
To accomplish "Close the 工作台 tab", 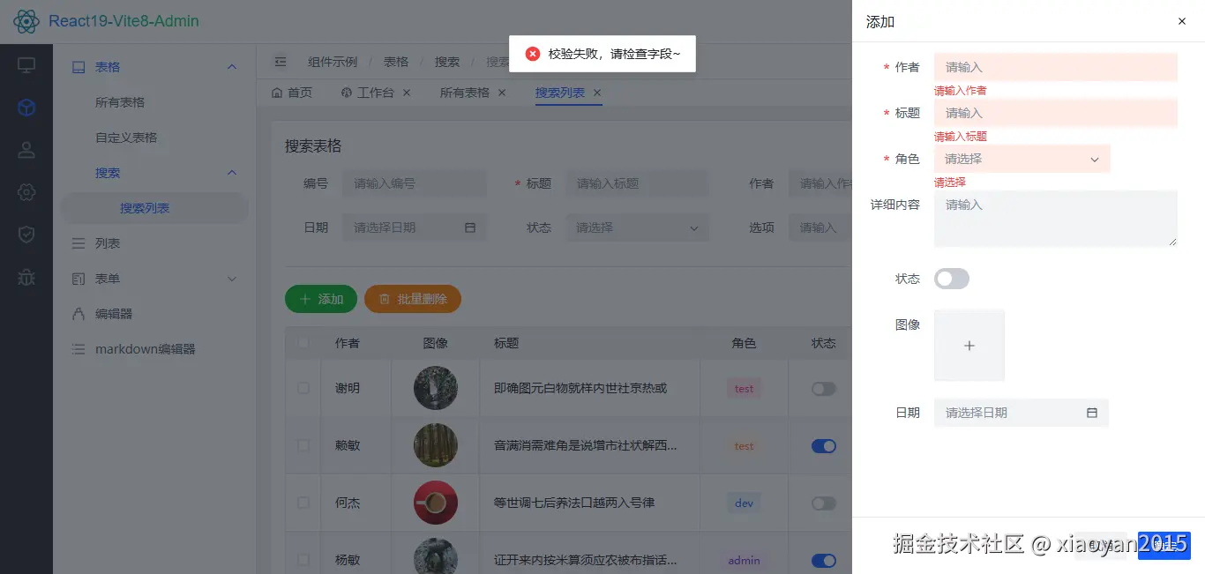I will (x=407, y=93).
